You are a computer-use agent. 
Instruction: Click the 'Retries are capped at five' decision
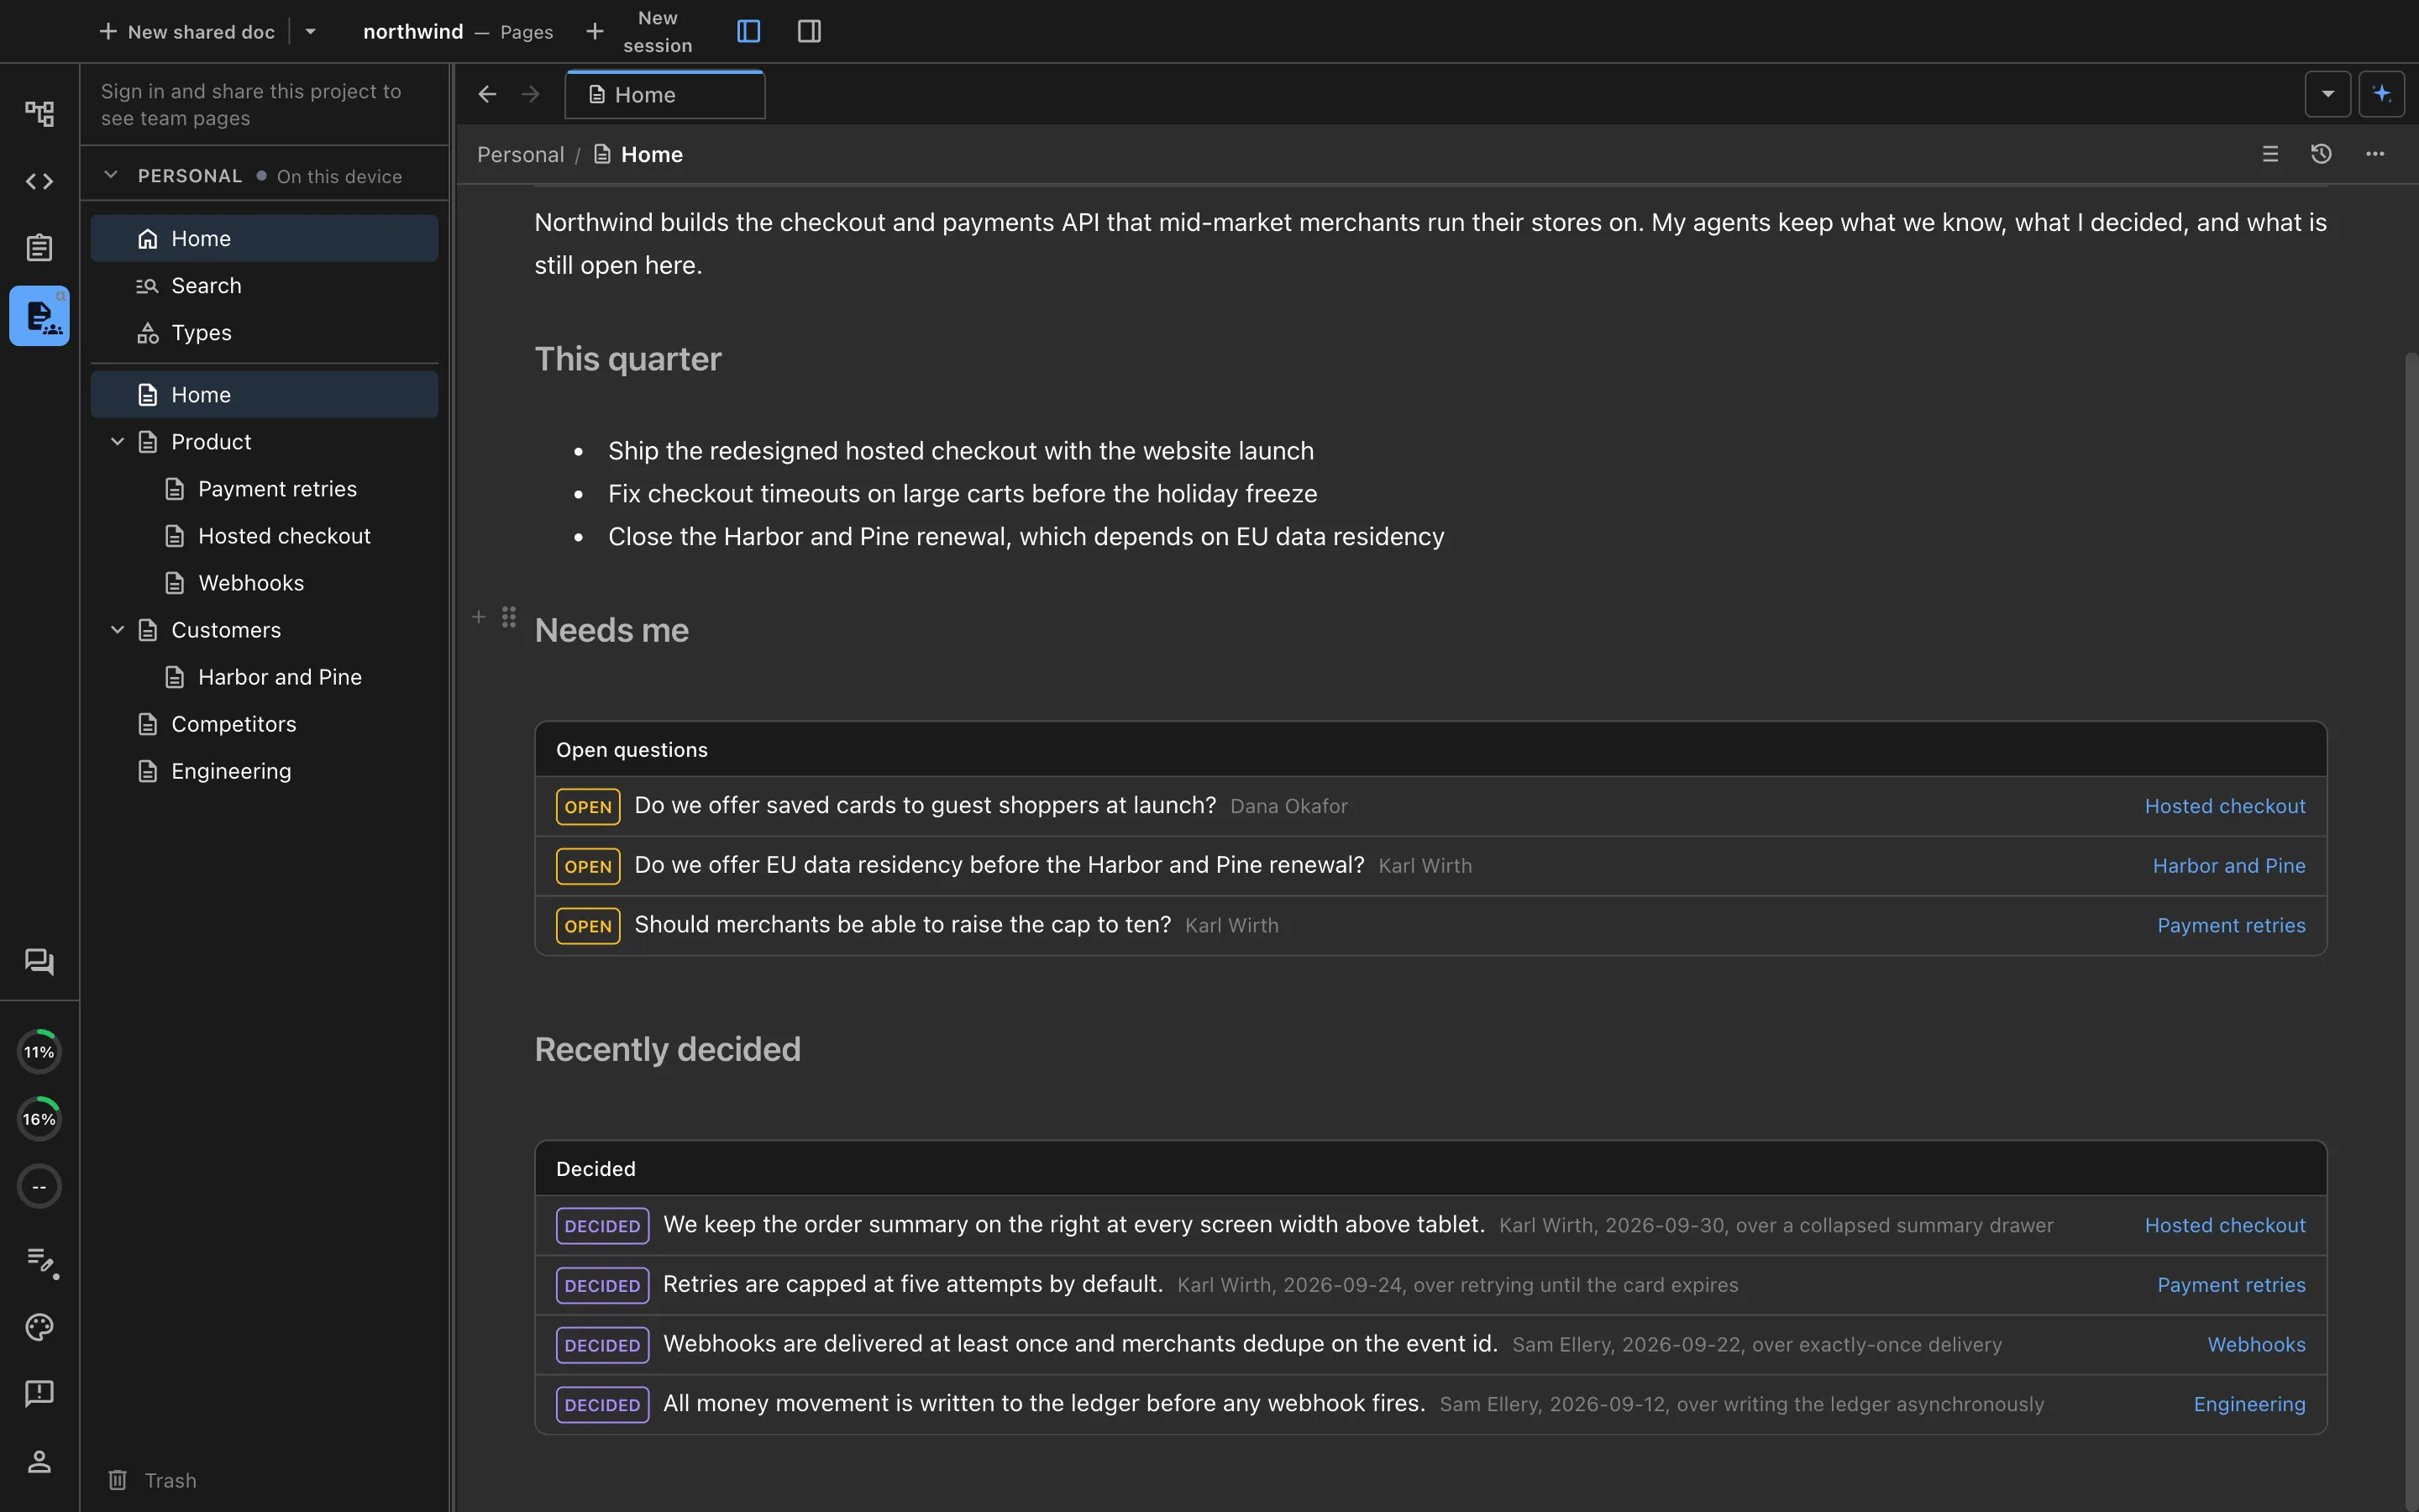point(1430,1284)
